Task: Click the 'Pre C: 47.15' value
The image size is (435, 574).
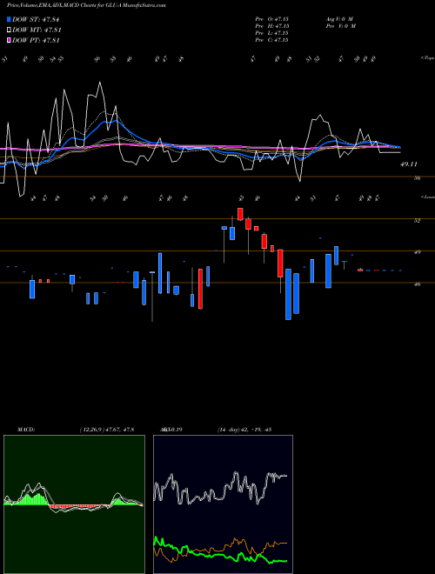Action: tap(271, 40)
